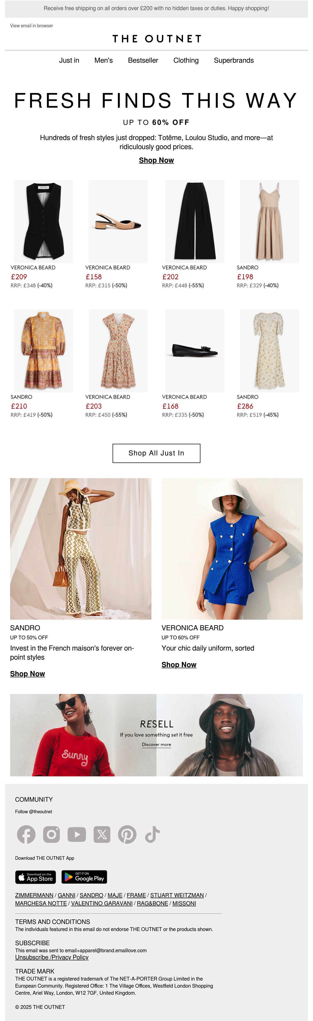Open the Pinterest icon

tap(127, 834)
